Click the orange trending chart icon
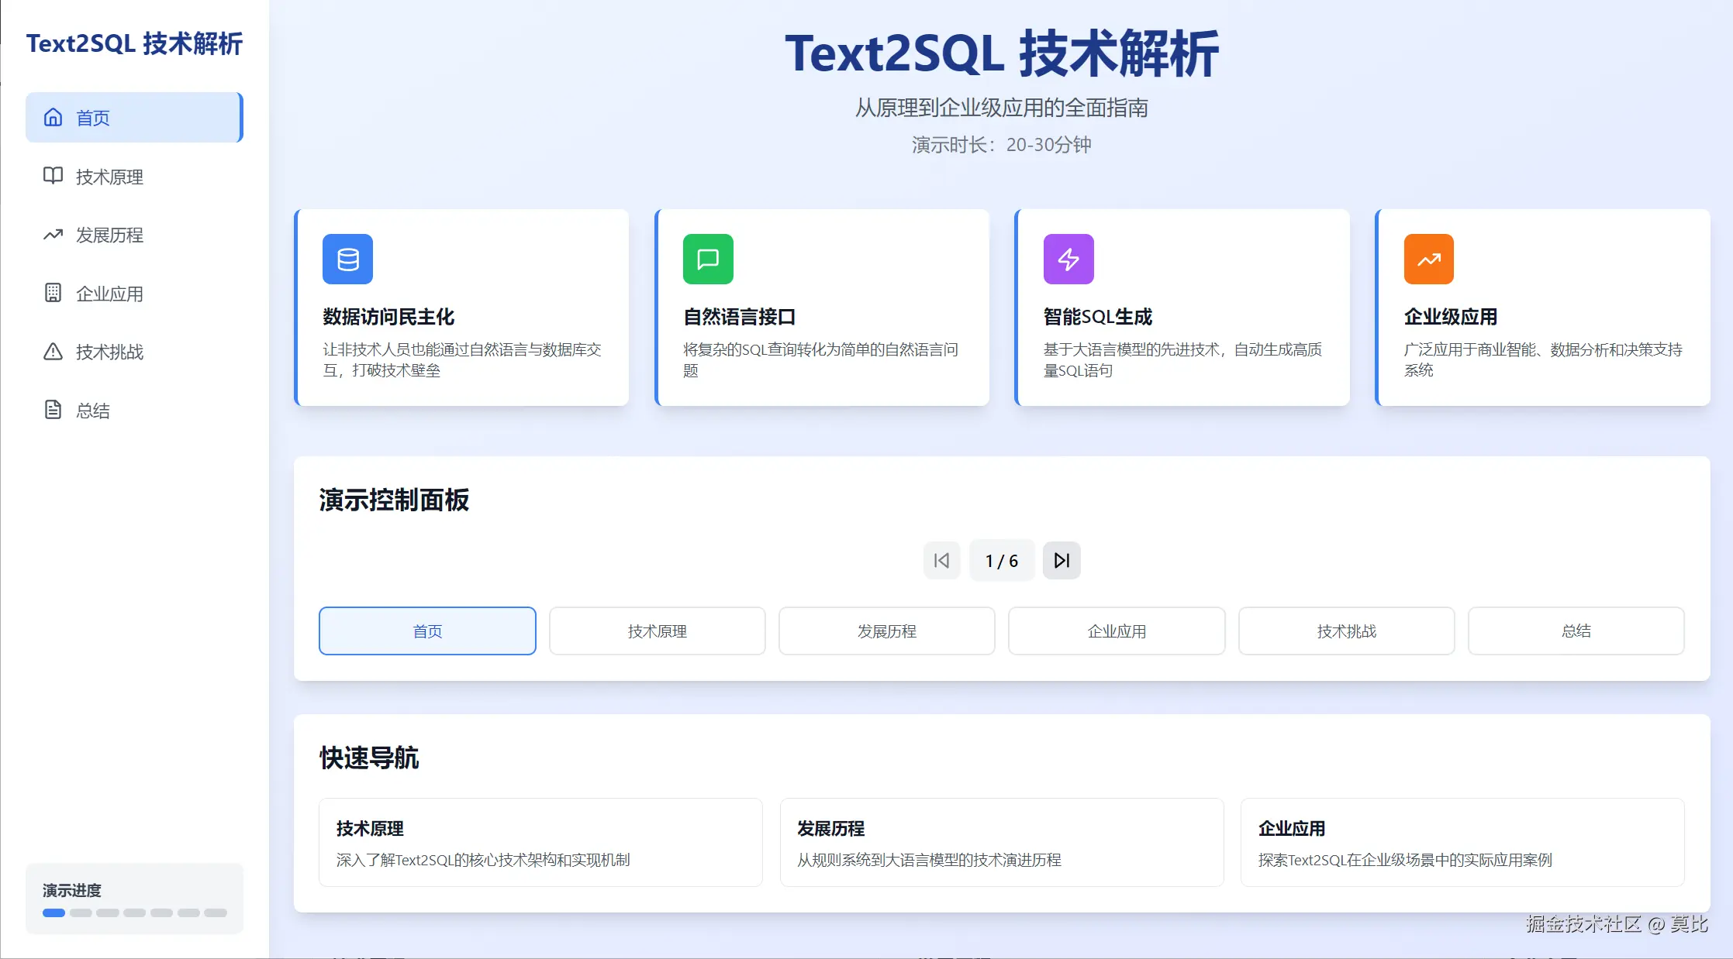The image size is (1733, 959). click(1428, 259)
